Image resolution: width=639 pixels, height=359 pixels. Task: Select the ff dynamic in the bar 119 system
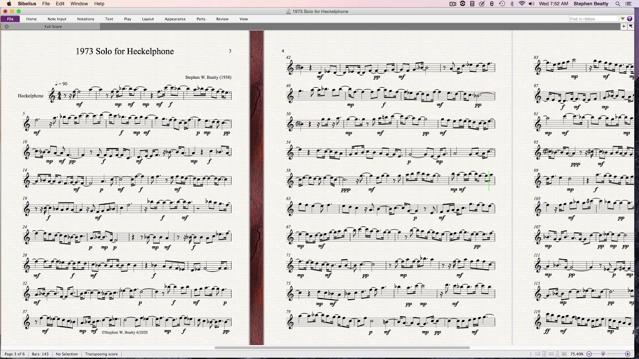click(548, 331)
